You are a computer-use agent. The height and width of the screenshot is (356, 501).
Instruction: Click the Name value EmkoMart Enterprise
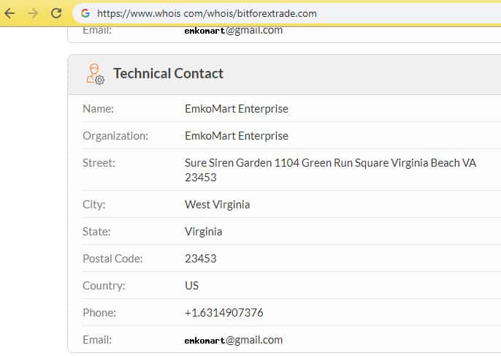(x=237, y=109)
